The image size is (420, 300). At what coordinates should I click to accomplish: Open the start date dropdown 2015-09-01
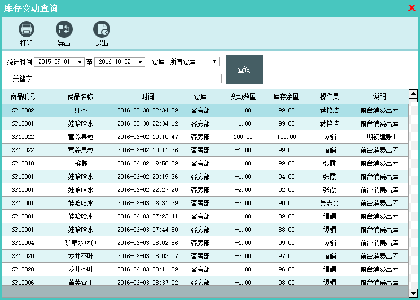coord(80,62)
